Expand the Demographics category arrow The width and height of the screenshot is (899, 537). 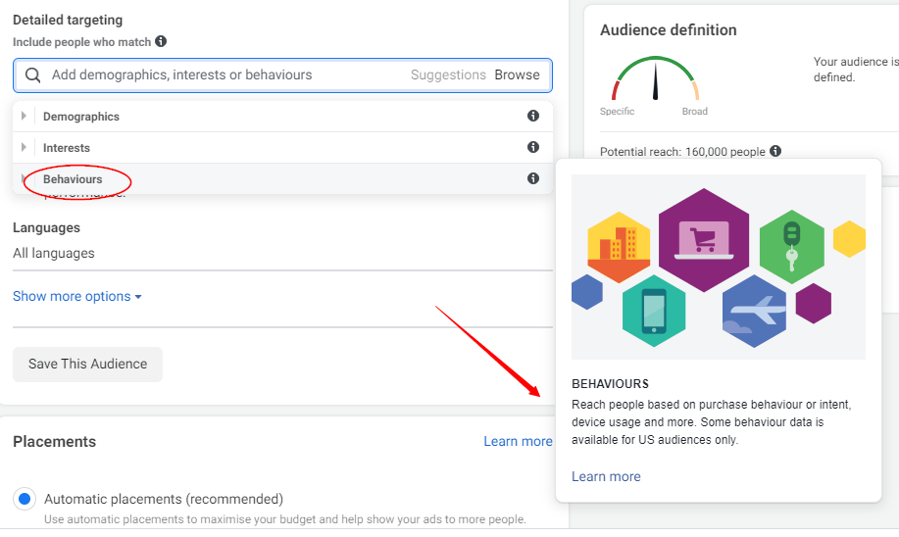(24, 117)
